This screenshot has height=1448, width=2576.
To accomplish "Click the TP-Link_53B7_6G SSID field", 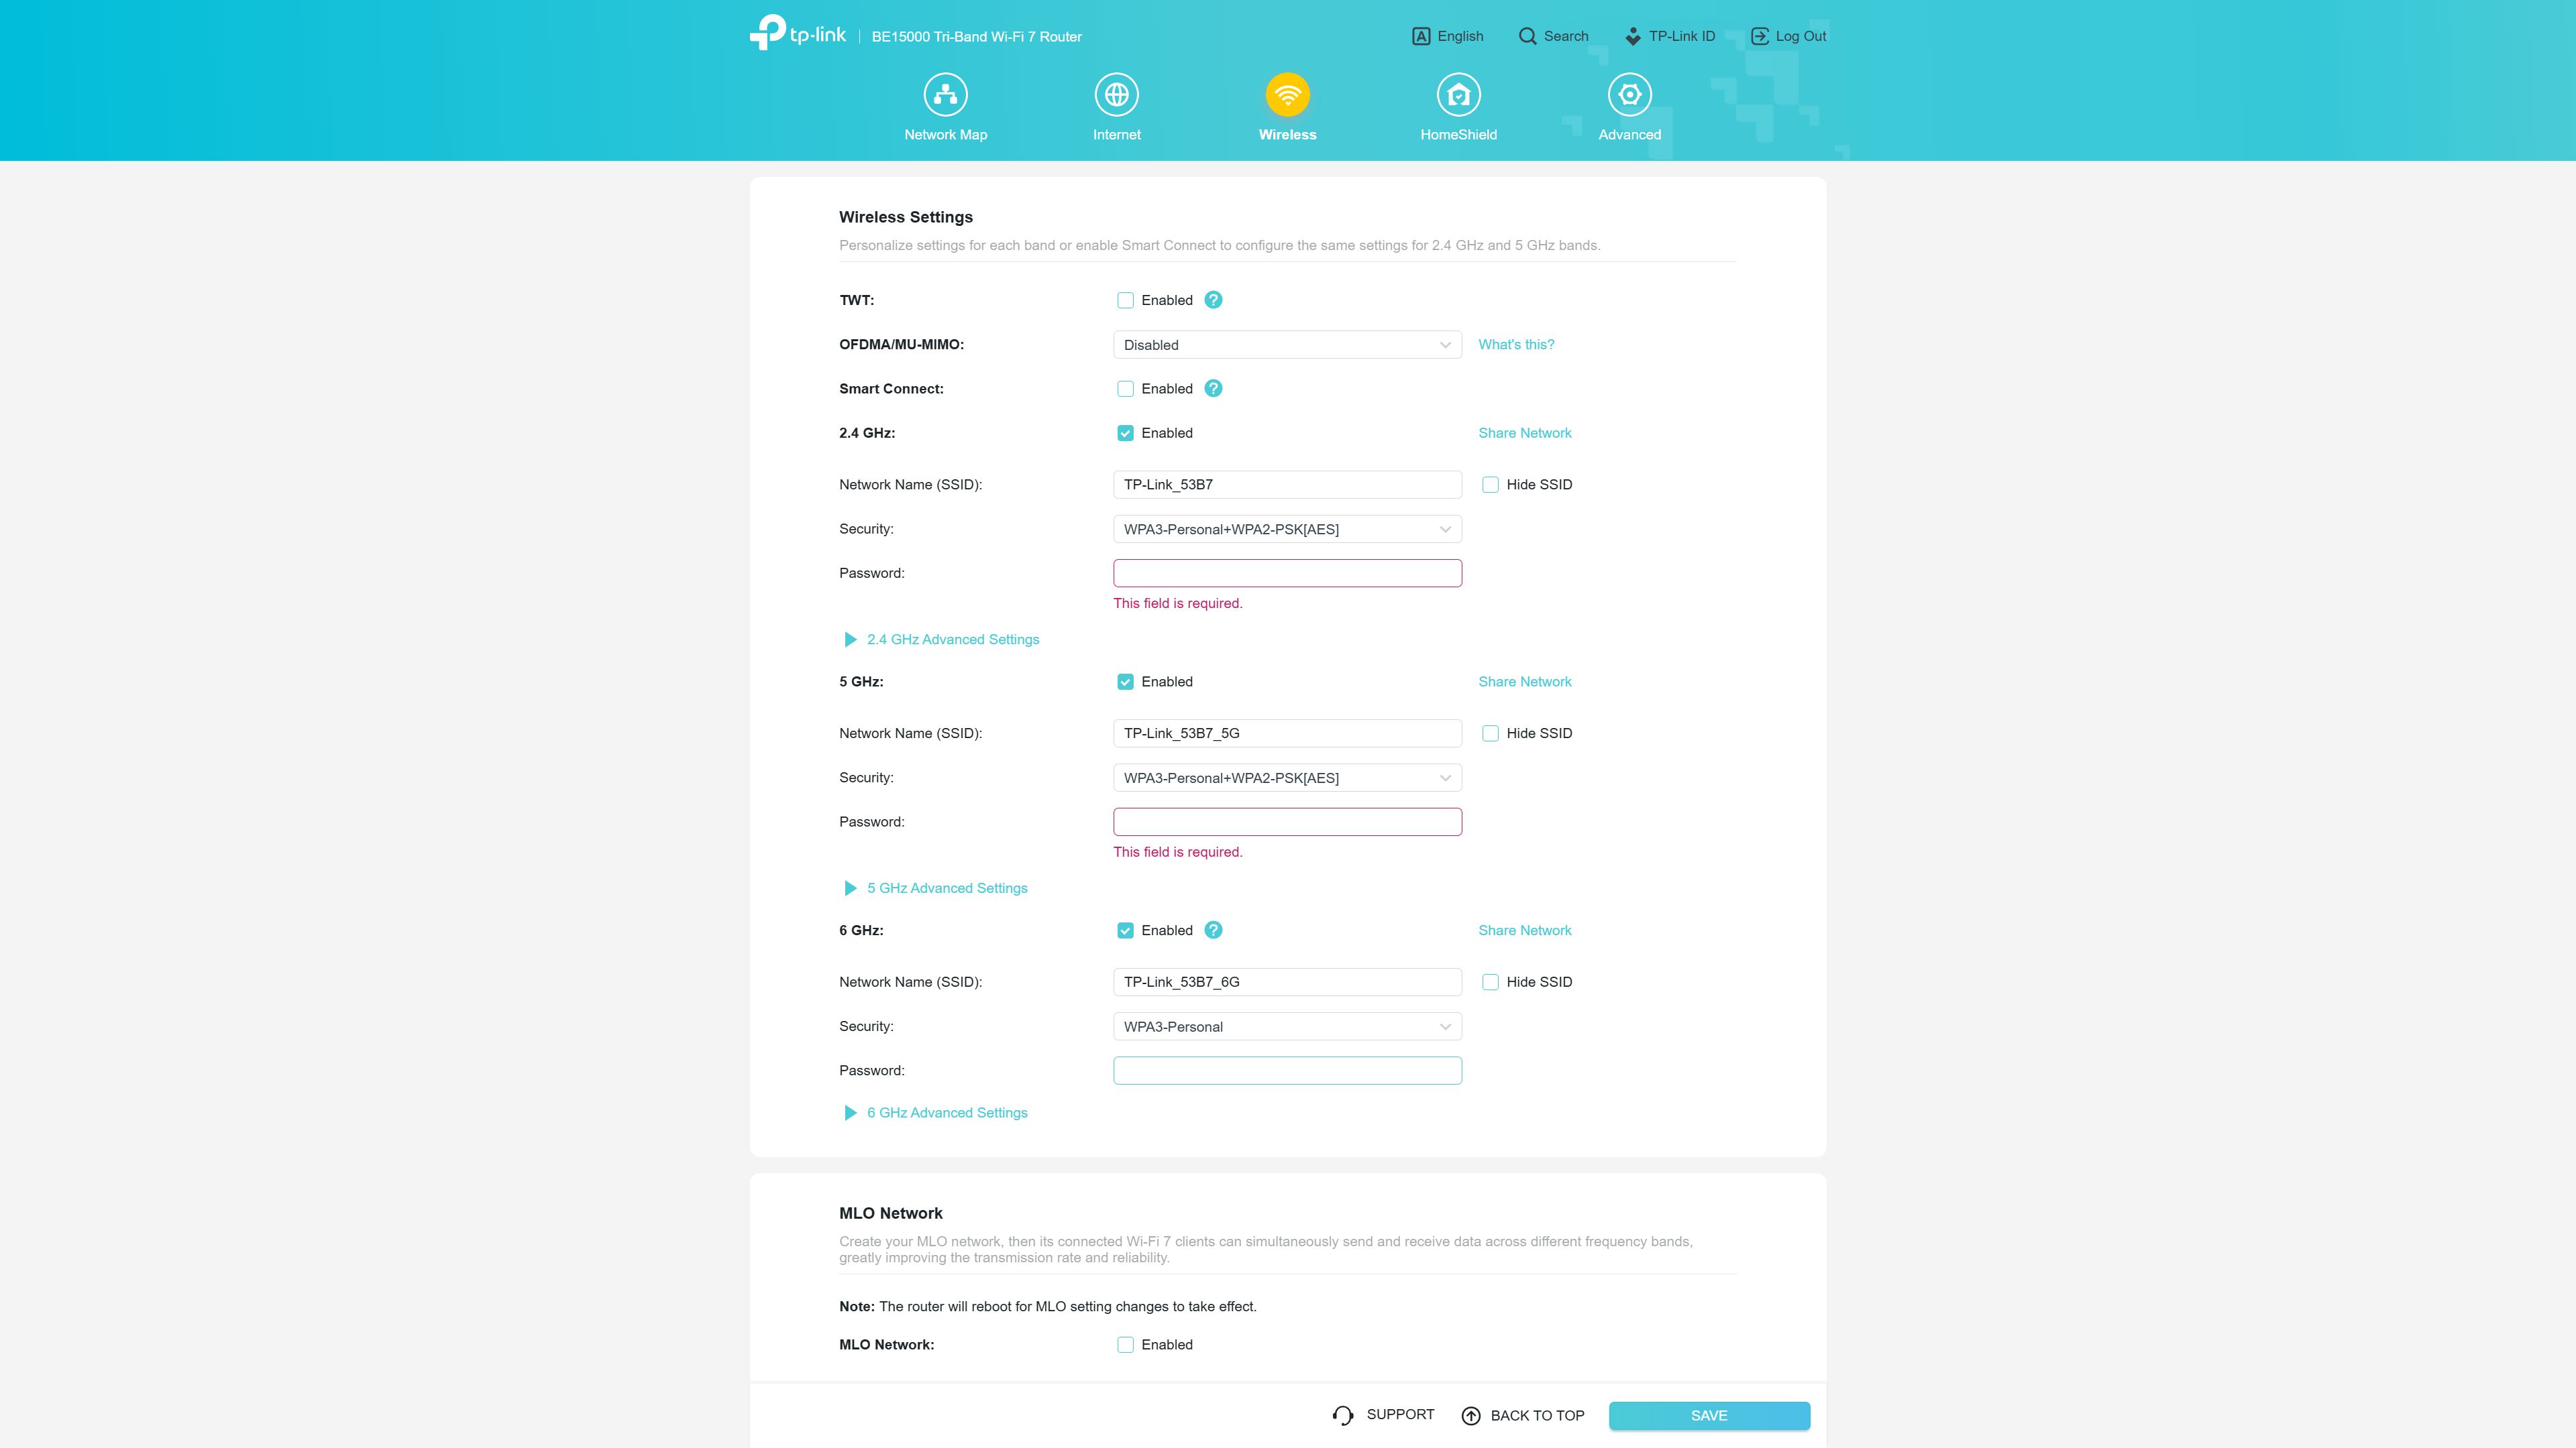I will point(1287,982).
